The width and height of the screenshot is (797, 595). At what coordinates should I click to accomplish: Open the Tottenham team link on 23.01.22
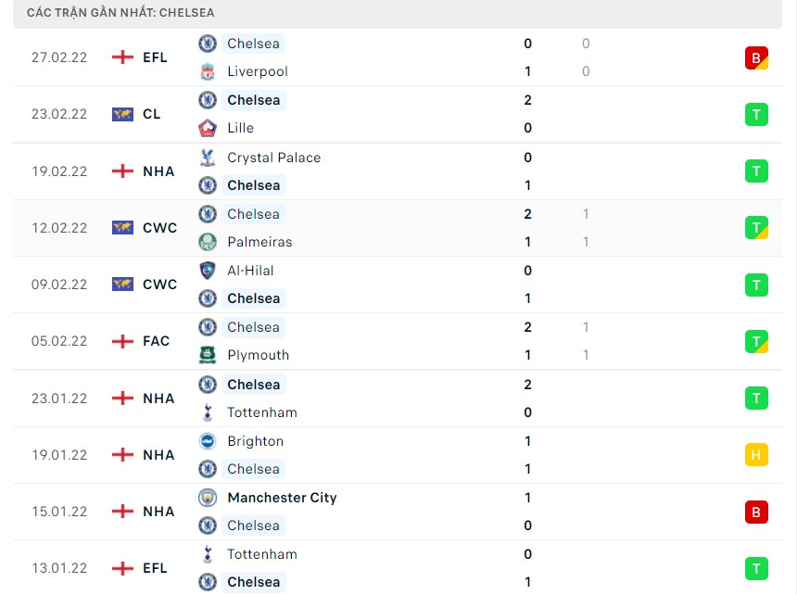pos(262,412)
